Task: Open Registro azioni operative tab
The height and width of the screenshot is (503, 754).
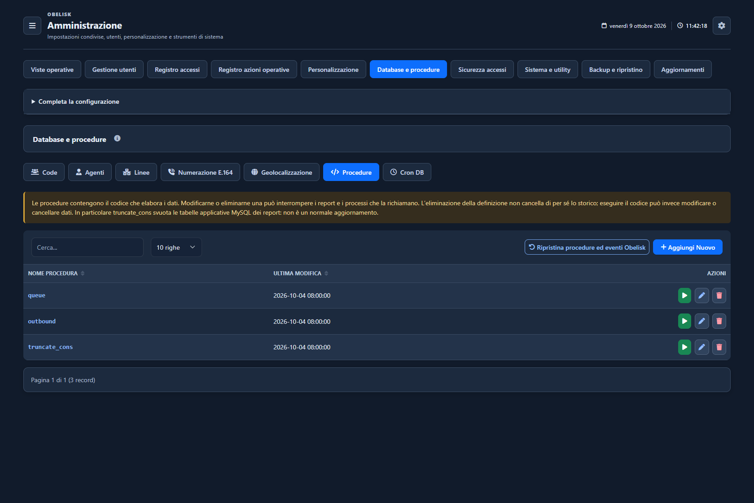Action: (254, 69)
